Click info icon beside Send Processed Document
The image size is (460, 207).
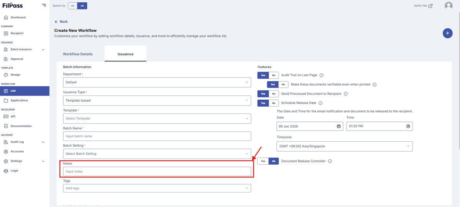pos(345,94)
